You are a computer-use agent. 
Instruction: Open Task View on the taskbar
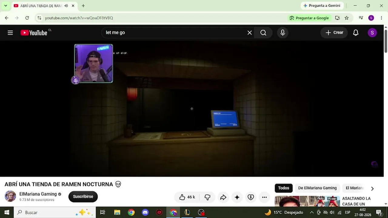(x=103, y=212)
